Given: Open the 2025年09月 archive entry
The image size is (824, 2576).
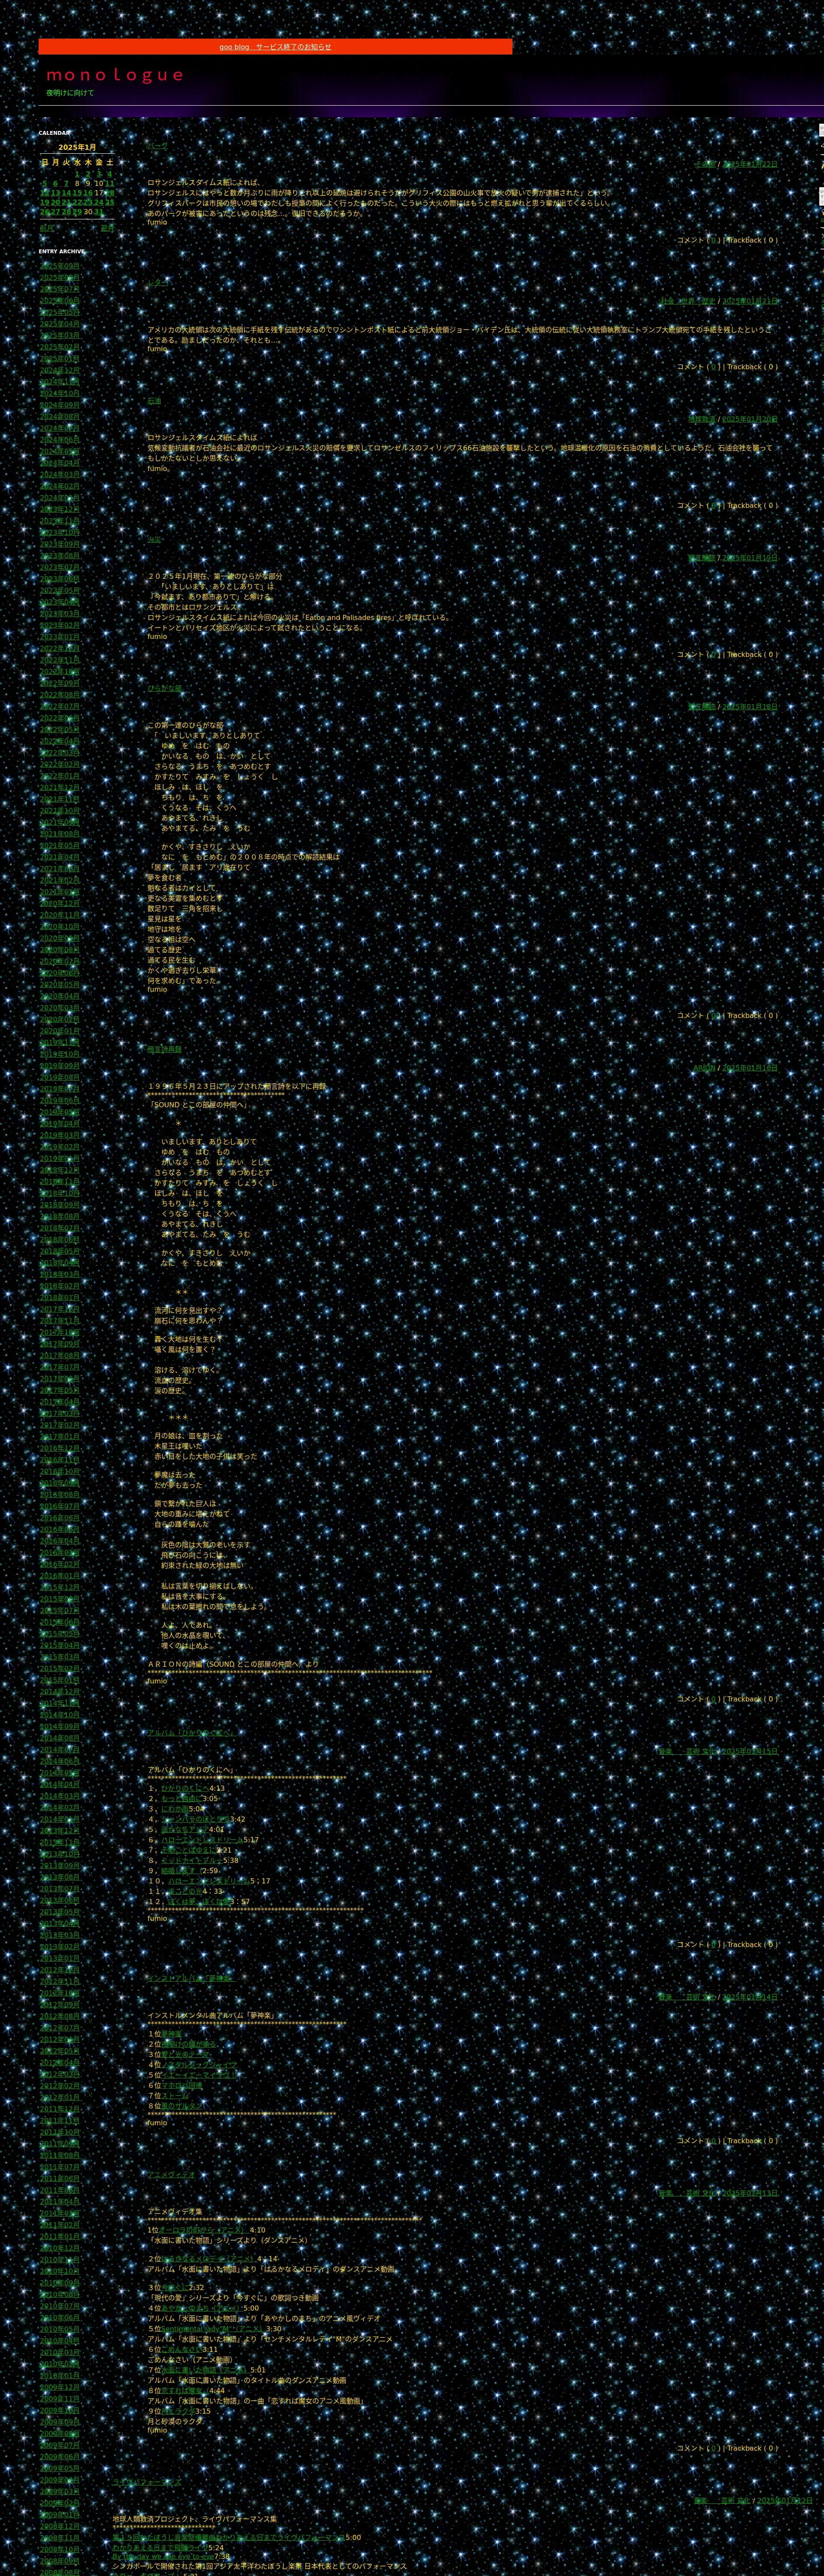Looking at the screenshot, I should tap(60, 266).
